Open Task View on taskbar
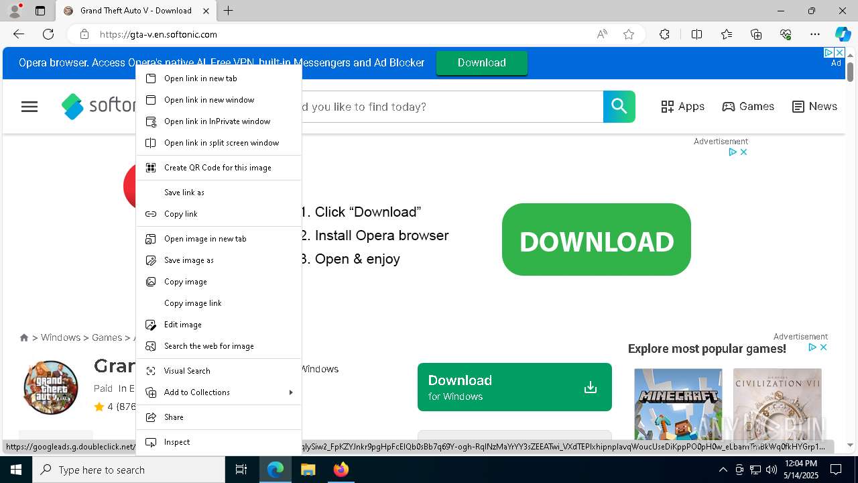 241,470
